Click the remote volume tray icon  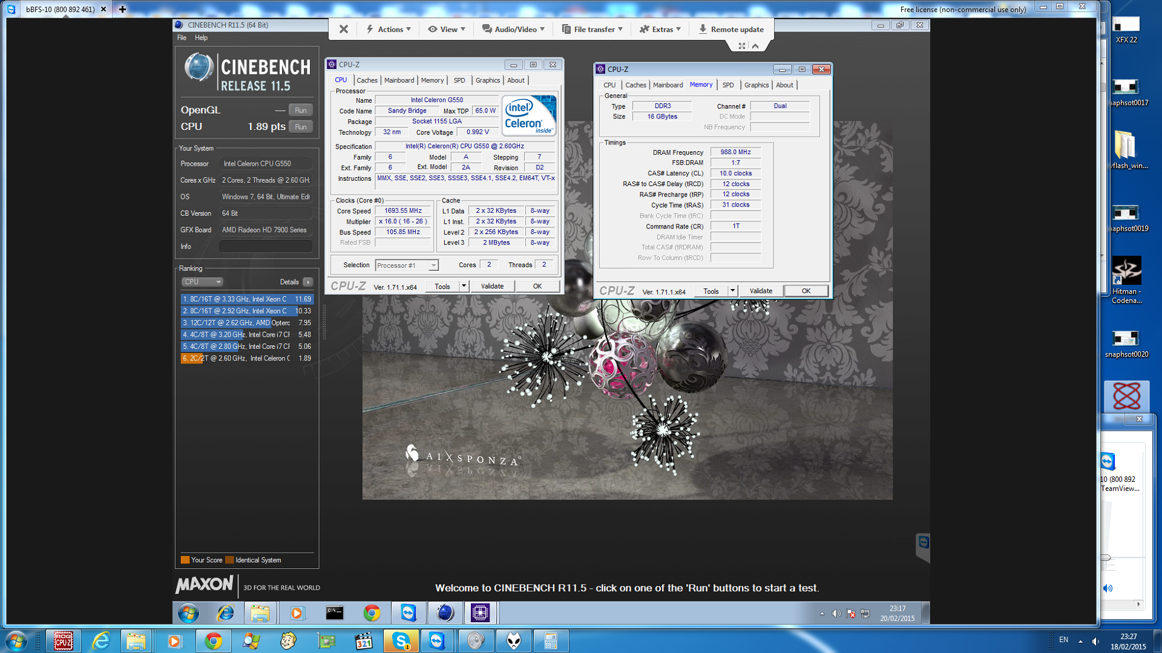click(836, 613)
